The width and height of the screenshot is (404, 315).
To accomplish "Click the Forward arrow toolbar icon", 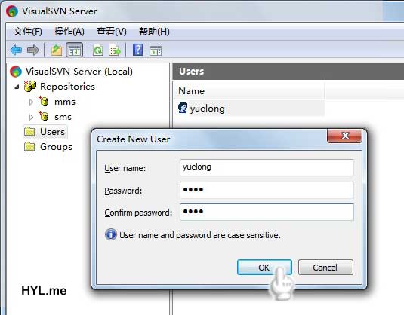I will [x=33, y=50].
